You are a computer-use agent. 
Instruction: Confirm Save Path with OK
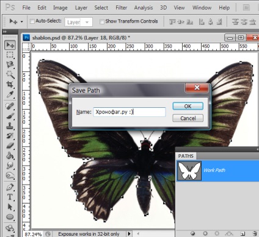[x=188, y=106]
